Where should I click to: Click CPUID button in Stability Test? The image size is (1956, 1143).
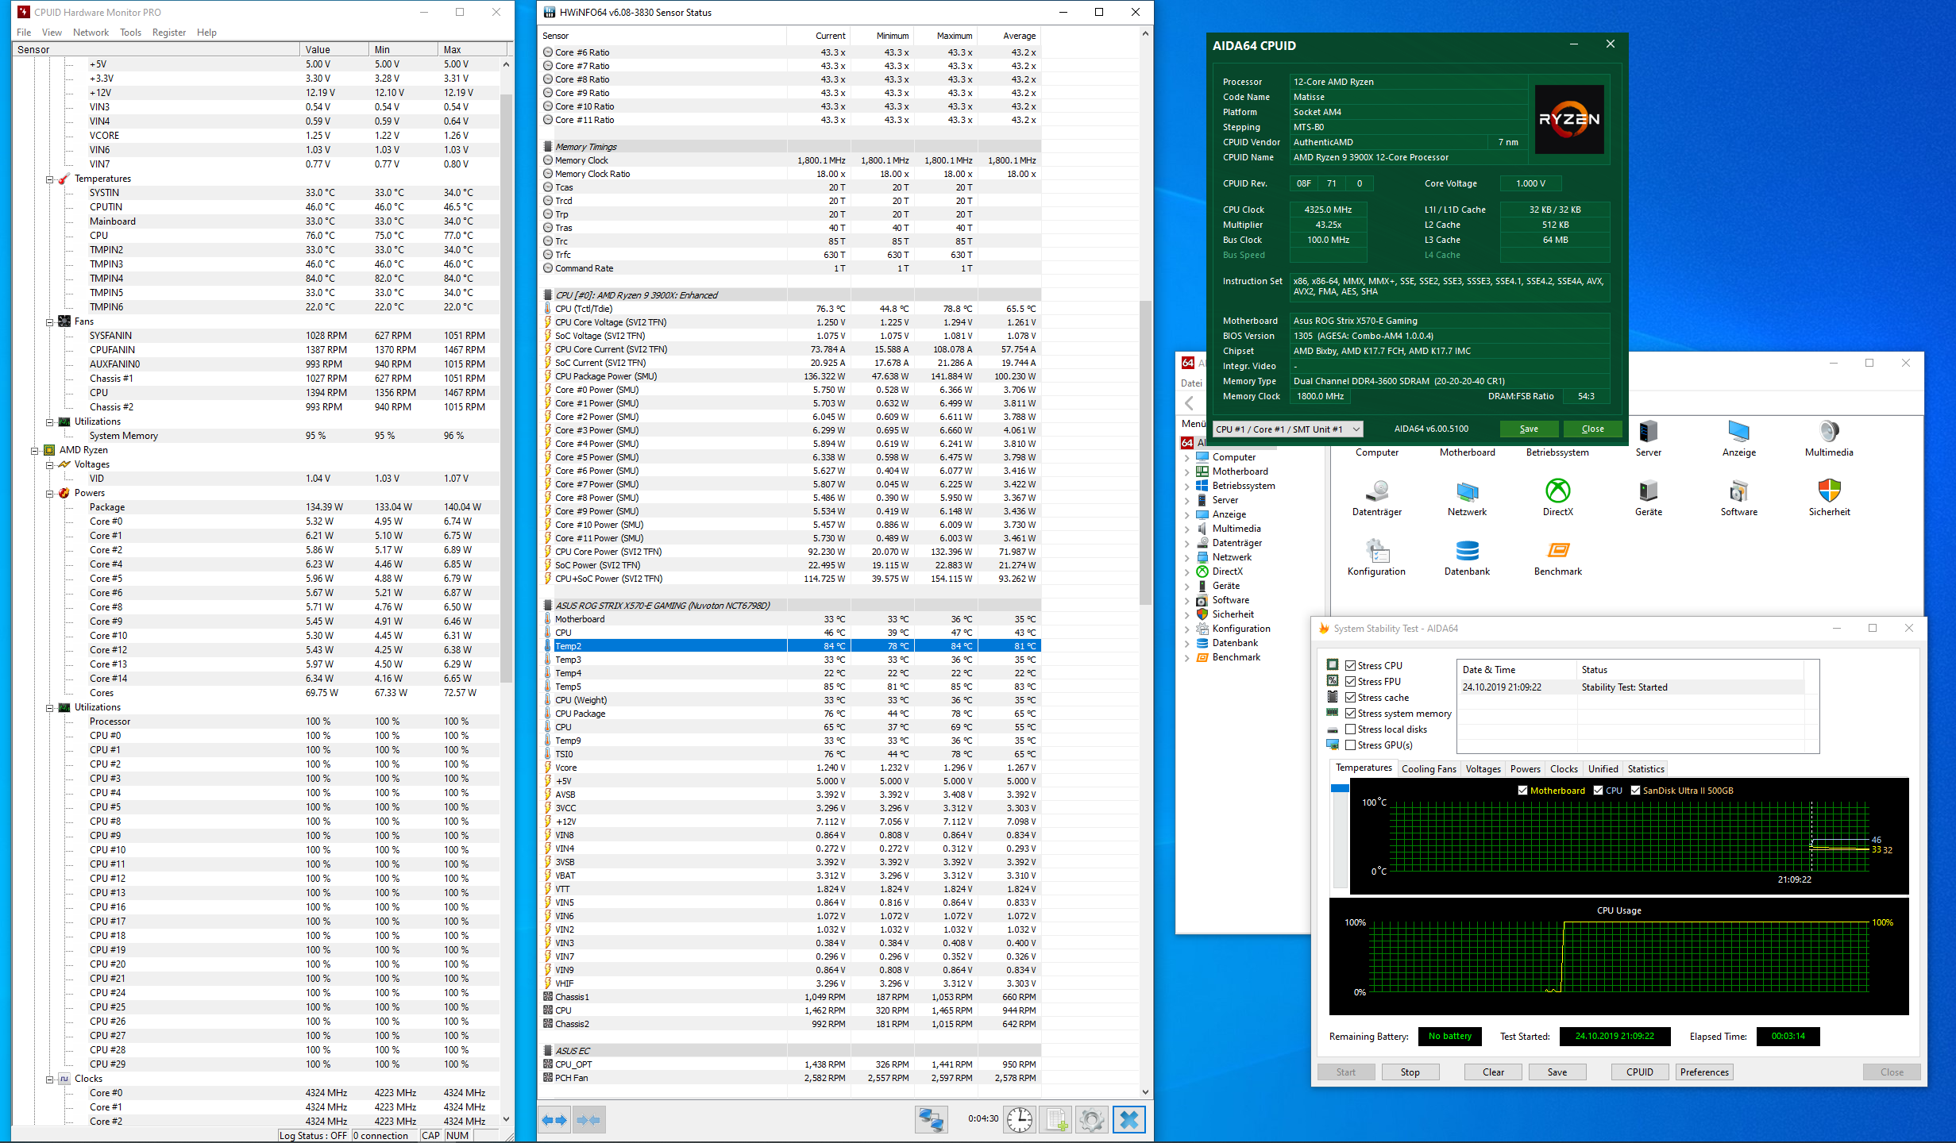click(x=1639, y=1072)
